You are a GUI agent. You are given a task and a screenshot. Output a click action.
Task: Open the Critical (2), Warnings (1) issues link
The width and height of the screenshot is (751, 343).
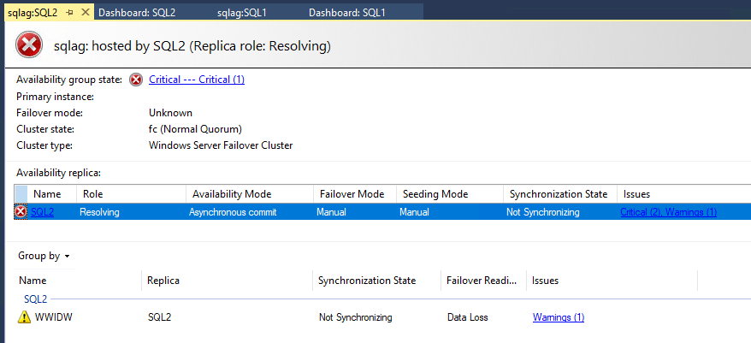pyautogui.click(x=668, y=211)
